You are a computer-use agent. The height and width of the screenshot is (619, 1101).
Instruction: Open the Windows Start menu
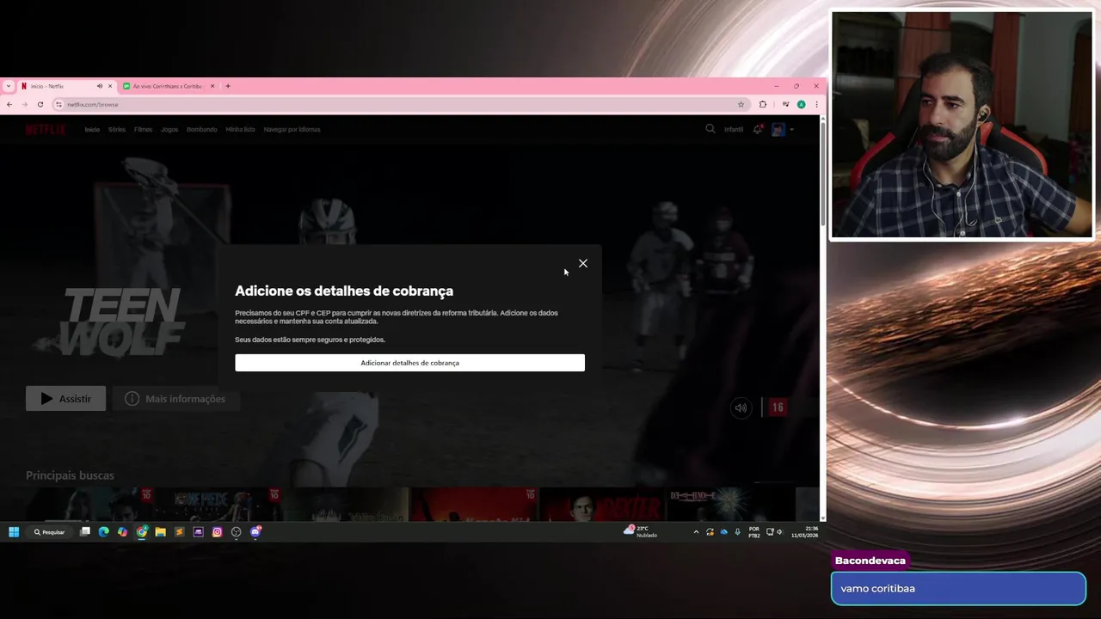(x=14, y=532)
